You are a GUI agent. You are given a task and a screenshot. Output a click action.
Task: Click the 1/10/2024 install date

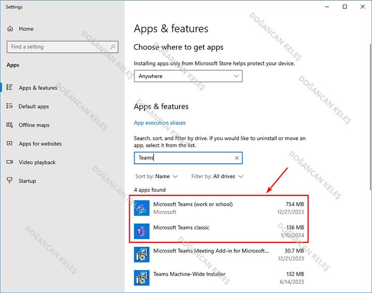click(292, 235)
